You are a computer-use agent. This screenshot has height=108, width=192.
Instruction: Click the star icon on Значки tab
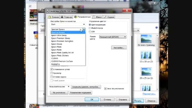[49, 17]
